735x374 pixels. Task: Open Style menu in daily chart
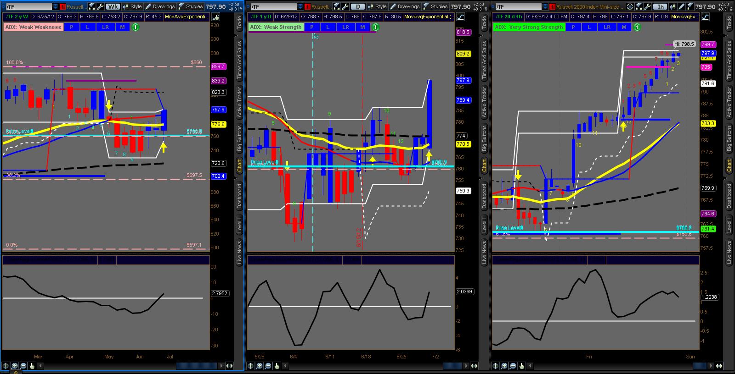[377, 6]
